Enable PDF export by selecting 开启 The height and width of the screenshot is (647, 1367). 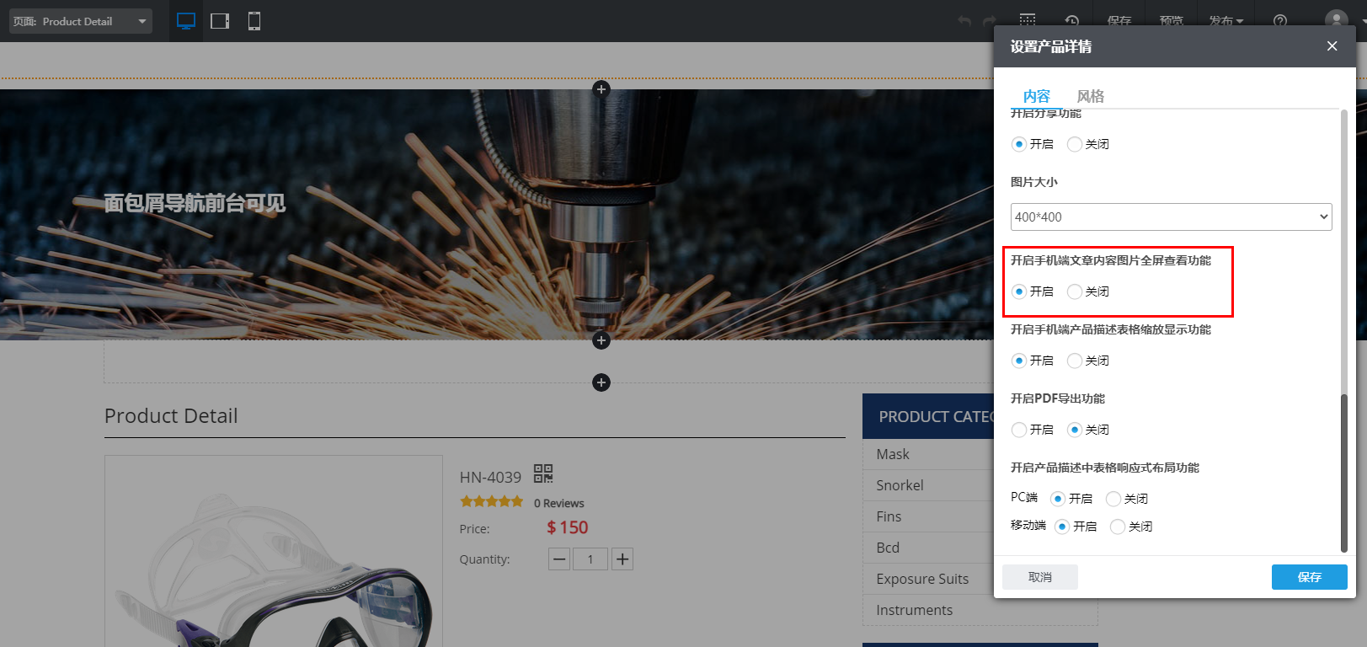[1019, 430]
